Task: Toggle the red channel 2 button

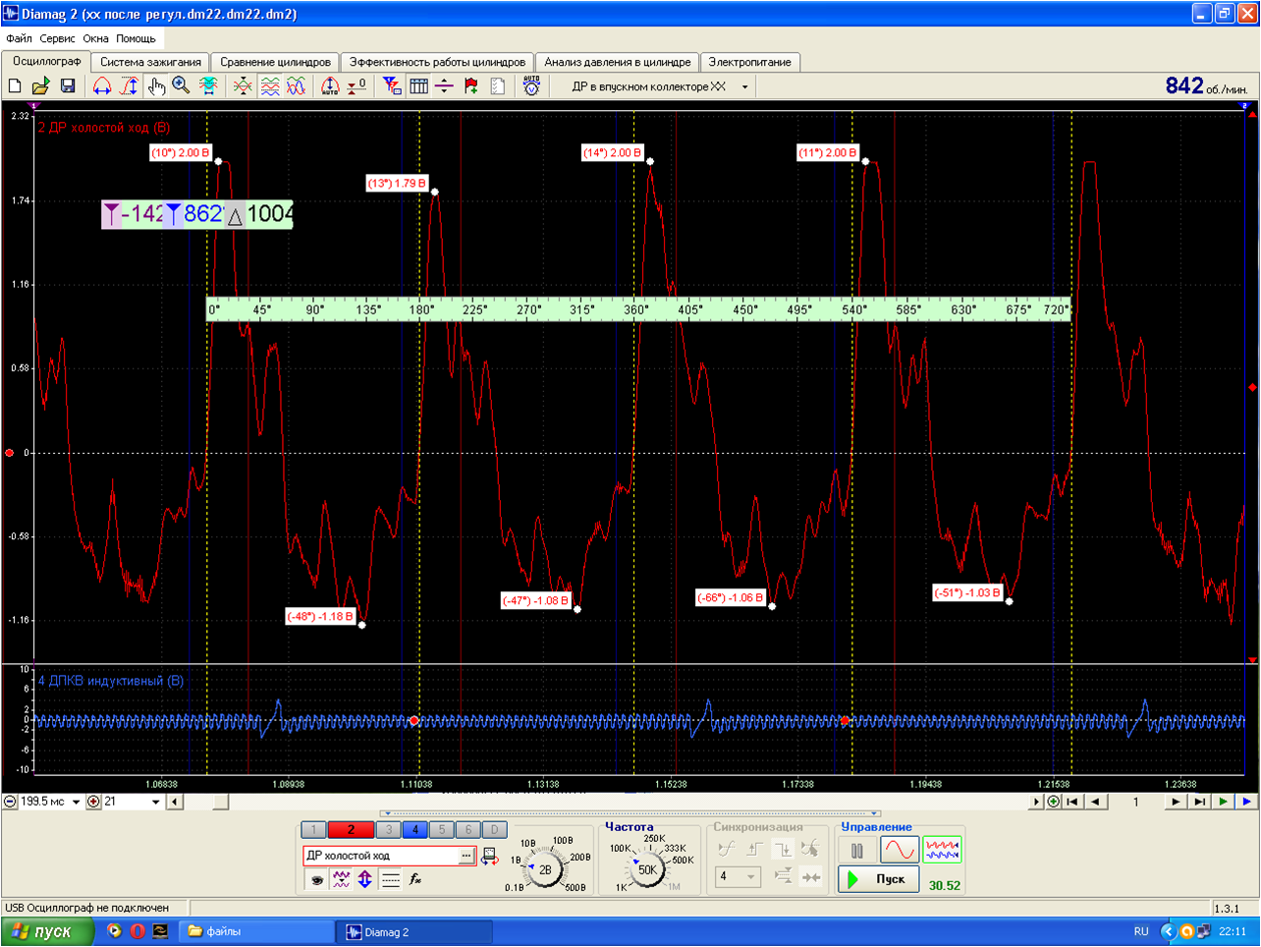Action: 351,830
